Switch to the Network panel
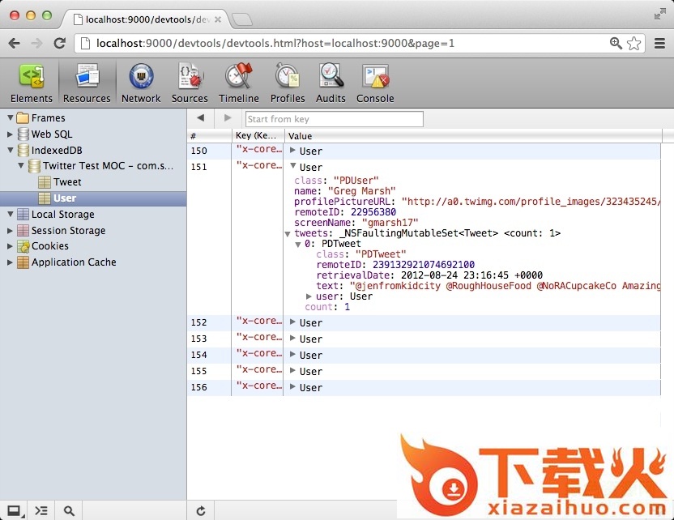This screenshot has height=520, width=674. (x=141, y=83)
